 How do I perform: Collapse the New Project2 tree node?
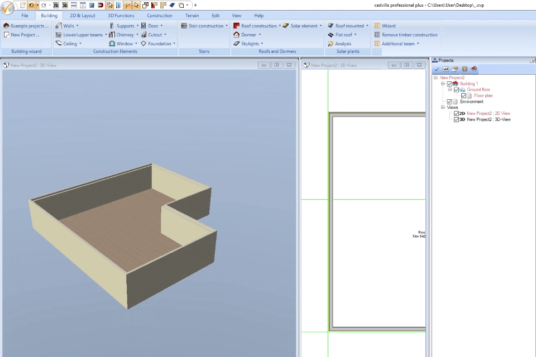click(436, 78)
